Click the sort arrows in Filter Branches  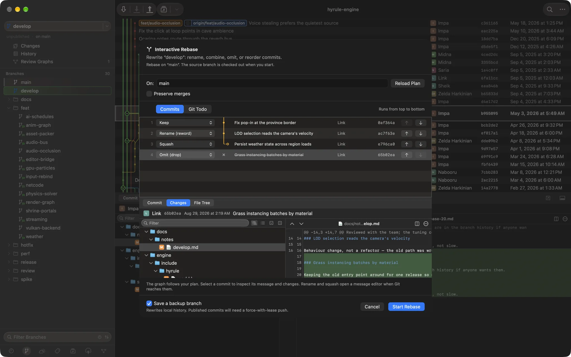(x=107, y=337)
